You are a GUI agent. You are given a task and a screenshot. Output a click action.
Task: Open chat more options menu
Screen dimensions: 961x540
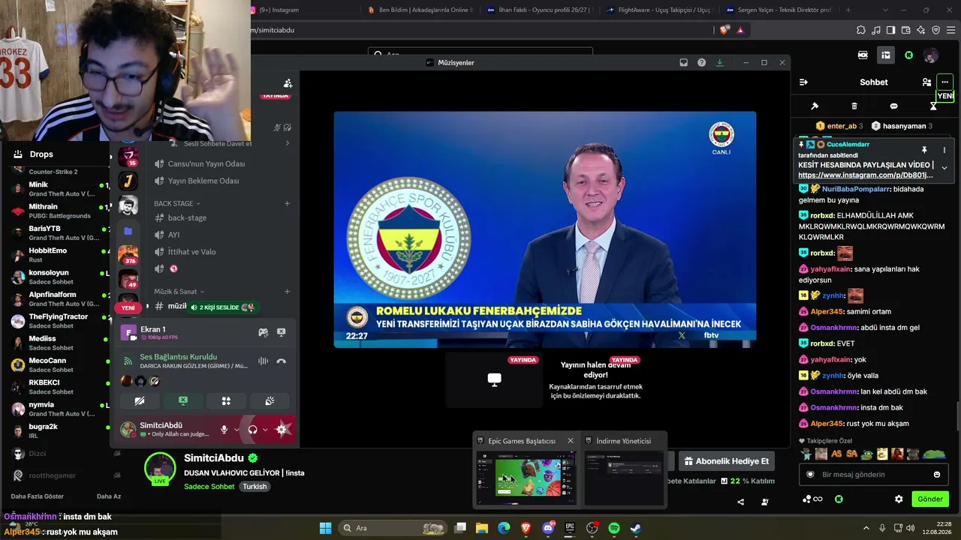[x=944, y=82]
